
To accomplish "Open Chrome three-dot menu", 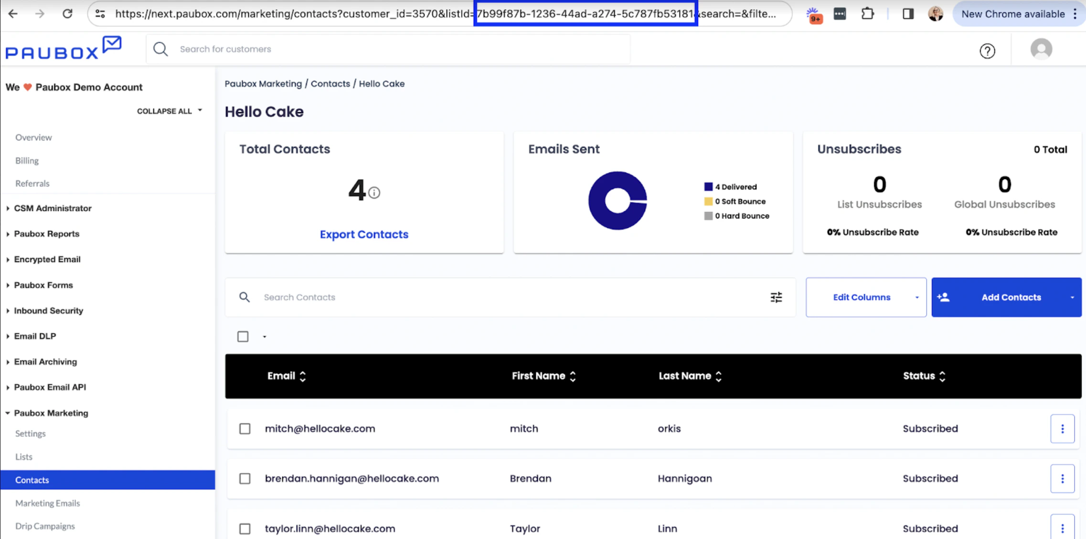I will click(x=1075, y=14).
